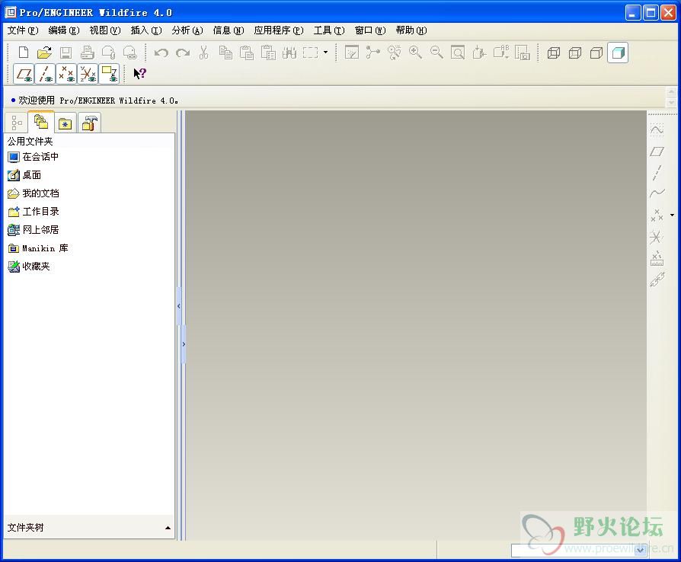Viewport: 681px width, 562px height.
Task: Select No Hidden display style
Action: pos(596,53)
